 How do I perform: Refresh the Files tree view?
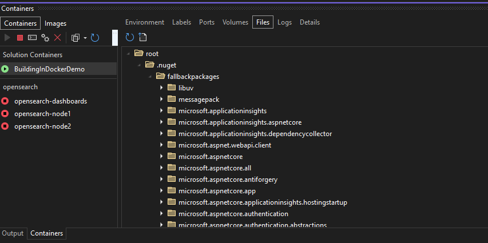click(130, 37)
